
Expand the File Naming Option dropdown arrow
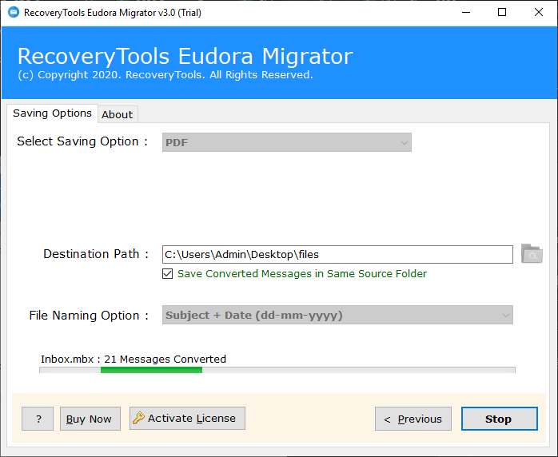point(505,315)
